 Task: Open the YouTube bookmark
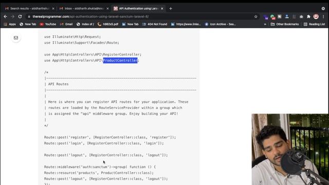tap(48, 24)
